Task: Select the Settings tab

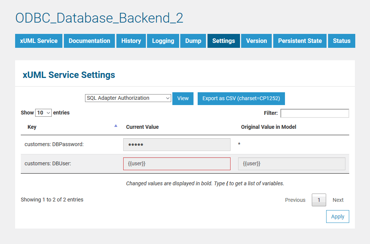Action: 223,41
